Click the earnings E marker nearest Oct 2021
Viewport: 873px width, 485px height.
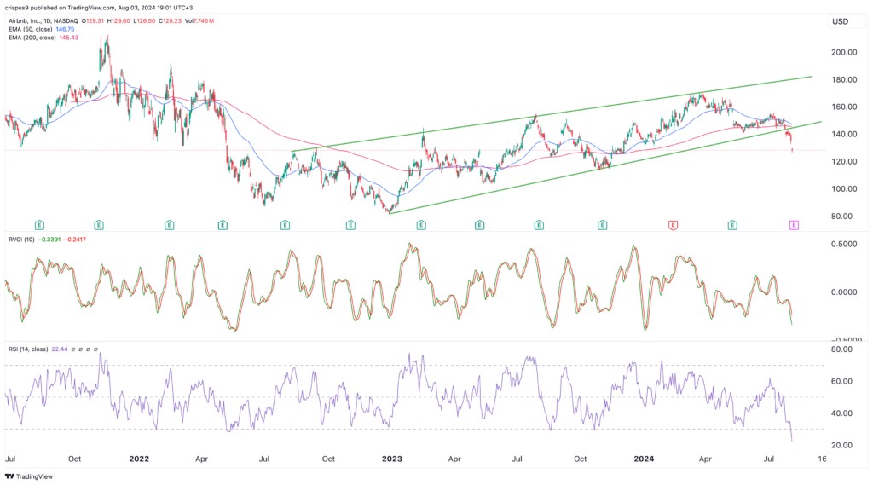[x=99, y=225]
